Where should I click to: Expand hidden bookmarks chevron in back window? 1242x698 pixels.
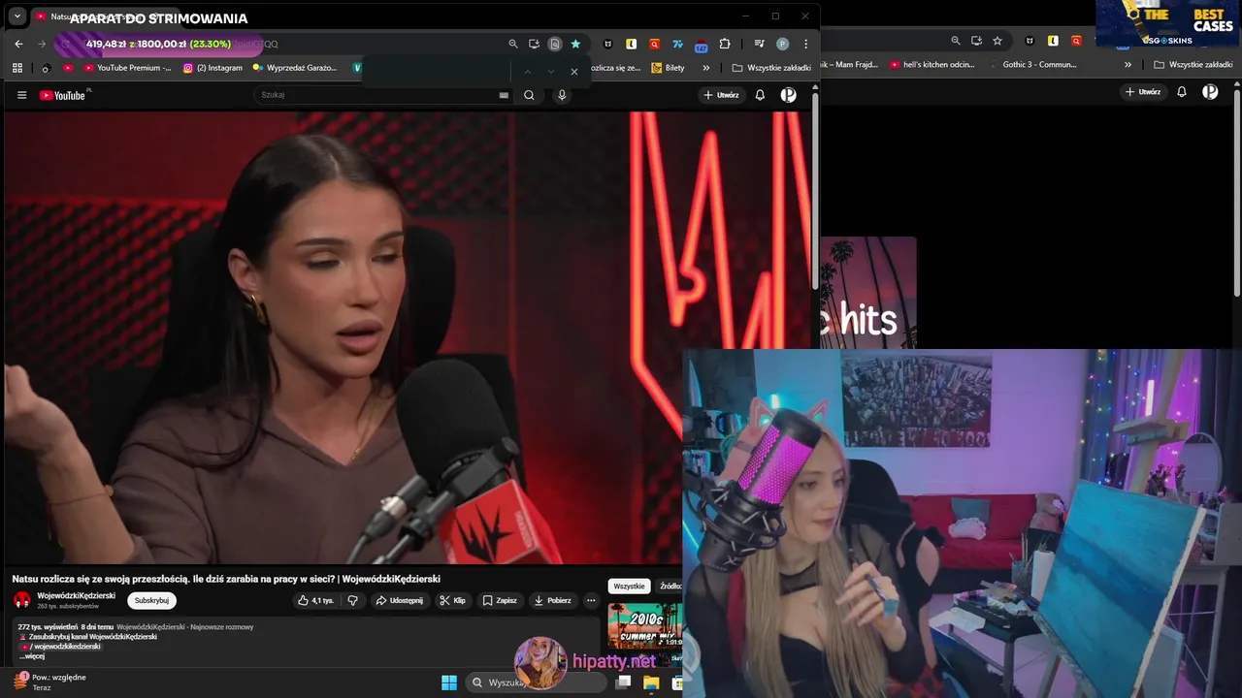pos(1128,65)
